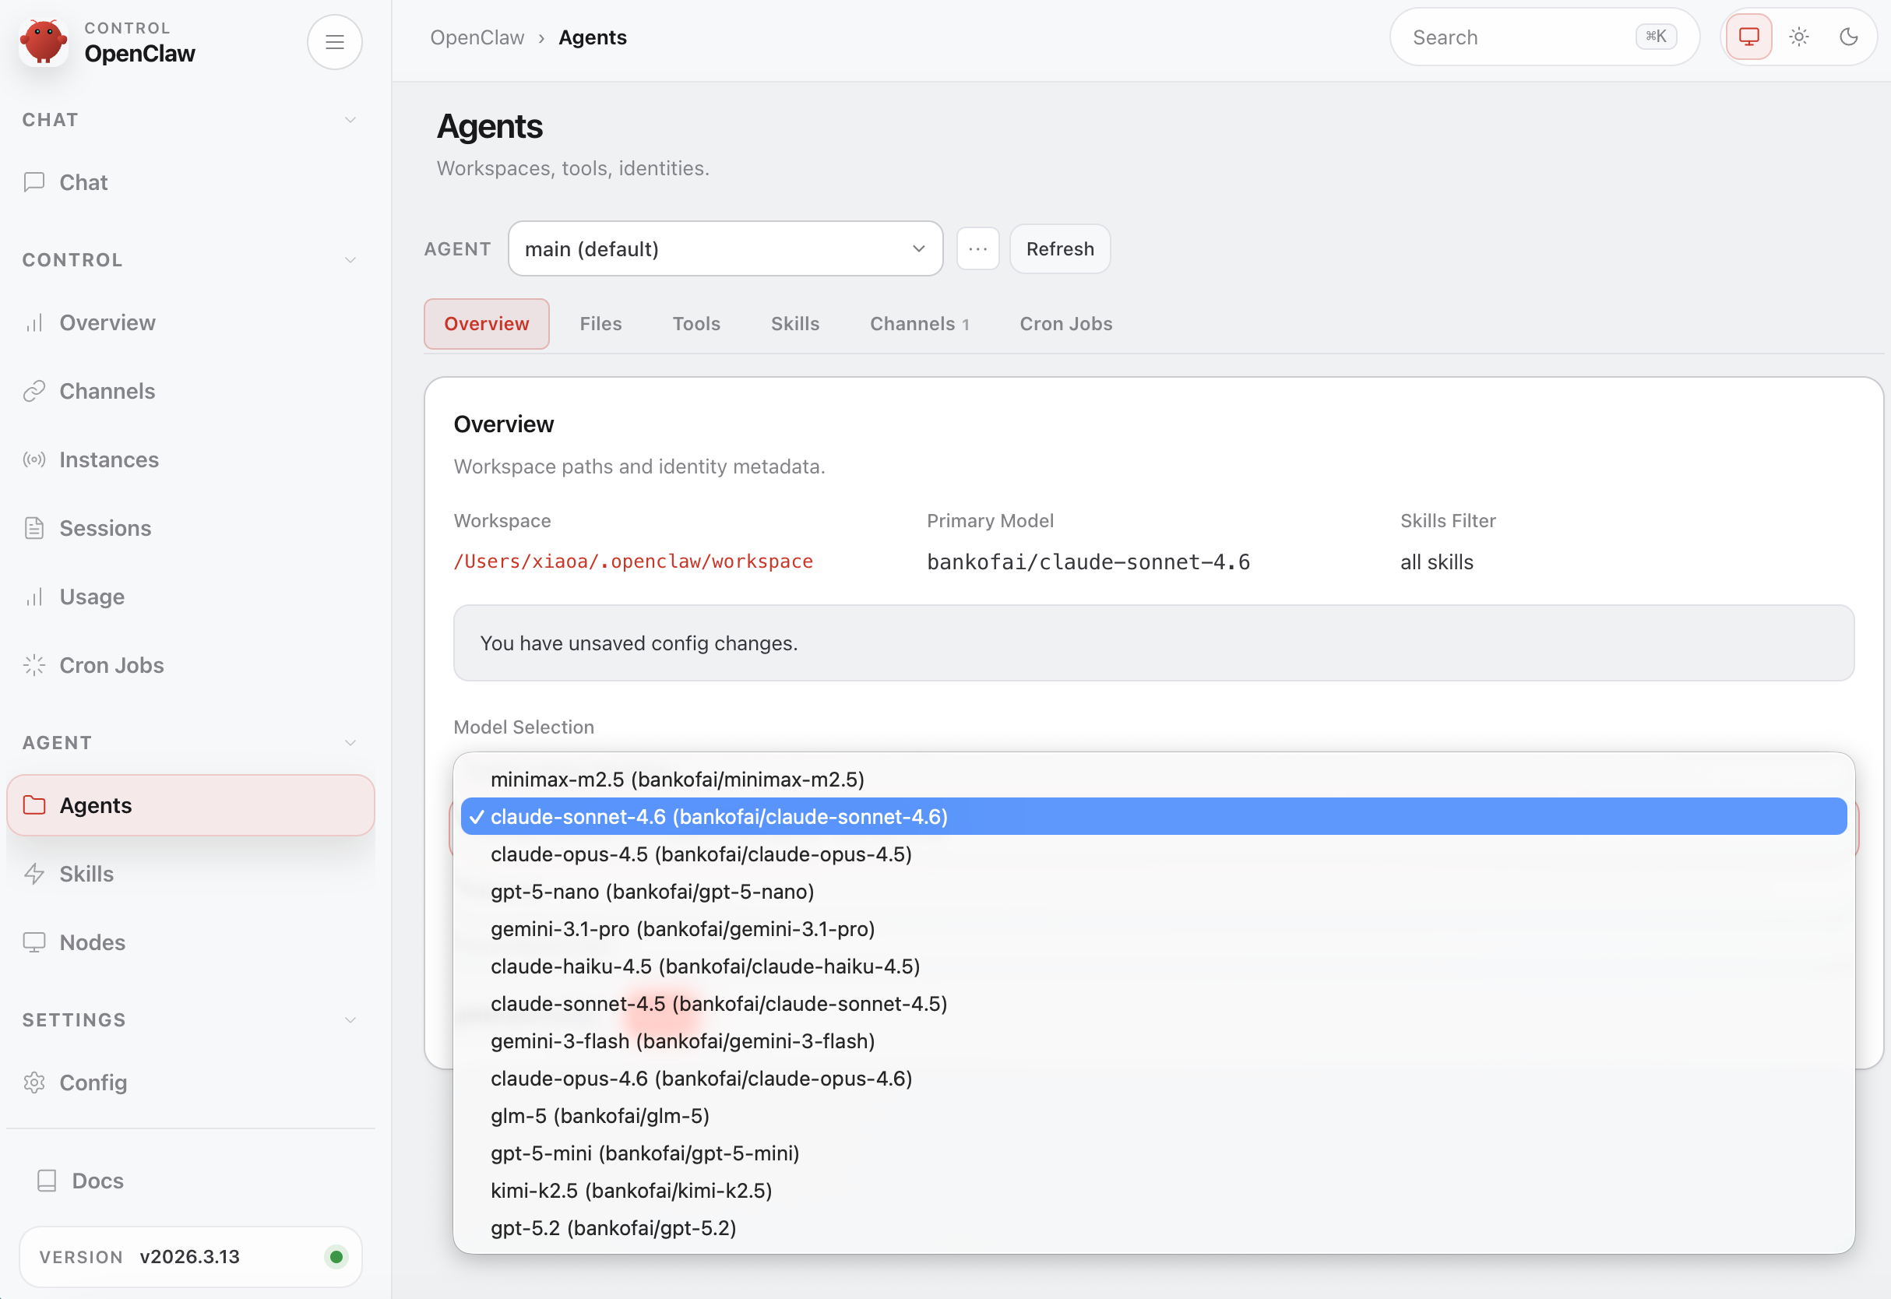Switch to dark theme moon icon
Screen dimensions: 1891x1299
coord(1848,37)
